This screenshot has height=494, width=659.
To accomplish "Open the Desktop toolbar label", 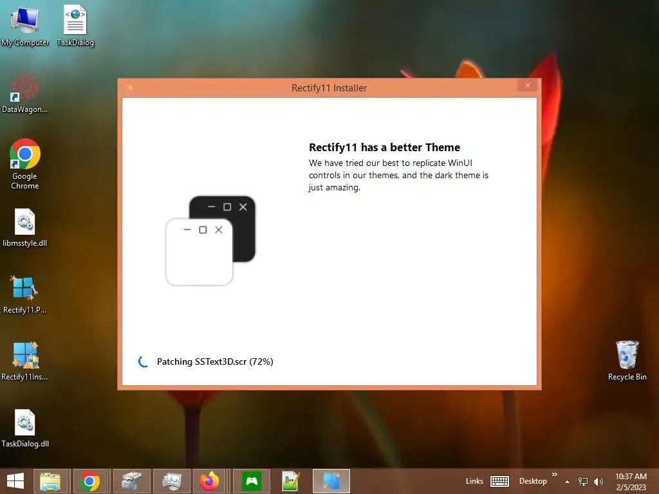I will pyautogui.click(x=533, y=481).
